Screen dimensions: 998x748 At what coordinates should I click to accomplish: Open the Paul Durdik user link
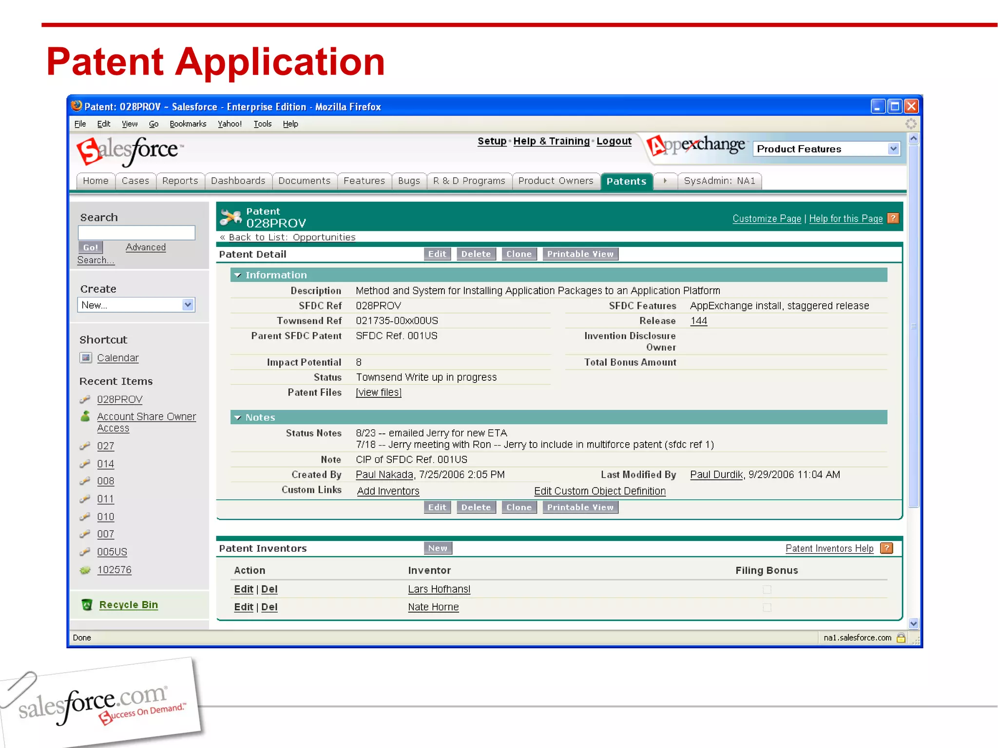pos(716,475)
